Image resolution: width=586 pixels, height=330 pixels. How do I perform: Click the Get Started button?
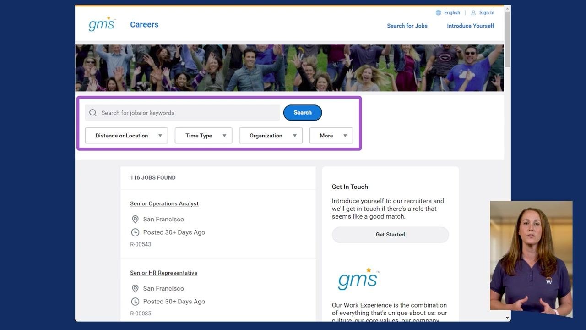pyautogui.click(x=390, y=235)
